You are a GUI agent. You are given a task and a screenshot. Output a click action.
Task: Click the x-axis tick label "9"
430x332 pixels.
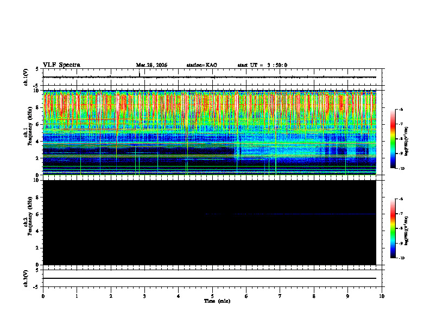click(x=347, y=296)
